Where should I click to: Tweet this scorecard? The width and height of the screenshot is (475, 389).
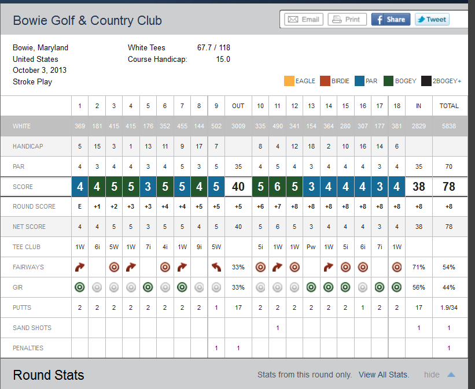click(x=432, y=19)
